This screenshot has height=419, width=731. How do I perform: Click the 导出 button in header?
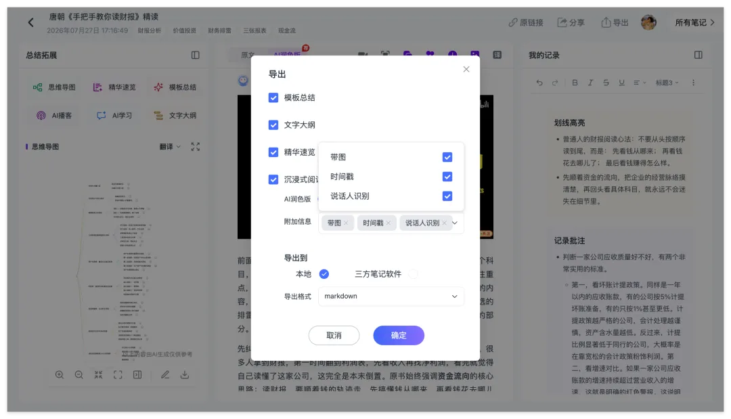tap(615, 22)
